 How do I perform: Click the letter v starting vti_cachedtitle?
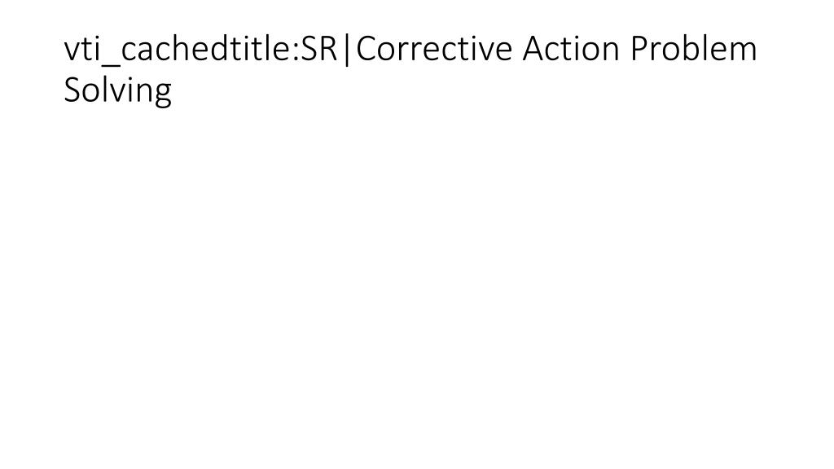click(x=72, y=53)
